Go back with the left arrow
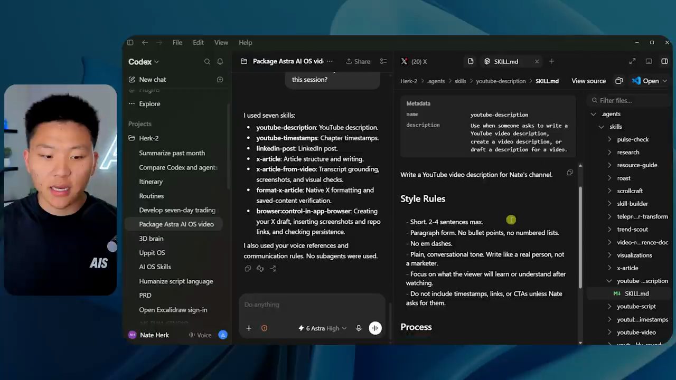The width and height of the screenshot is (676, 380). (x=145, y=43)
